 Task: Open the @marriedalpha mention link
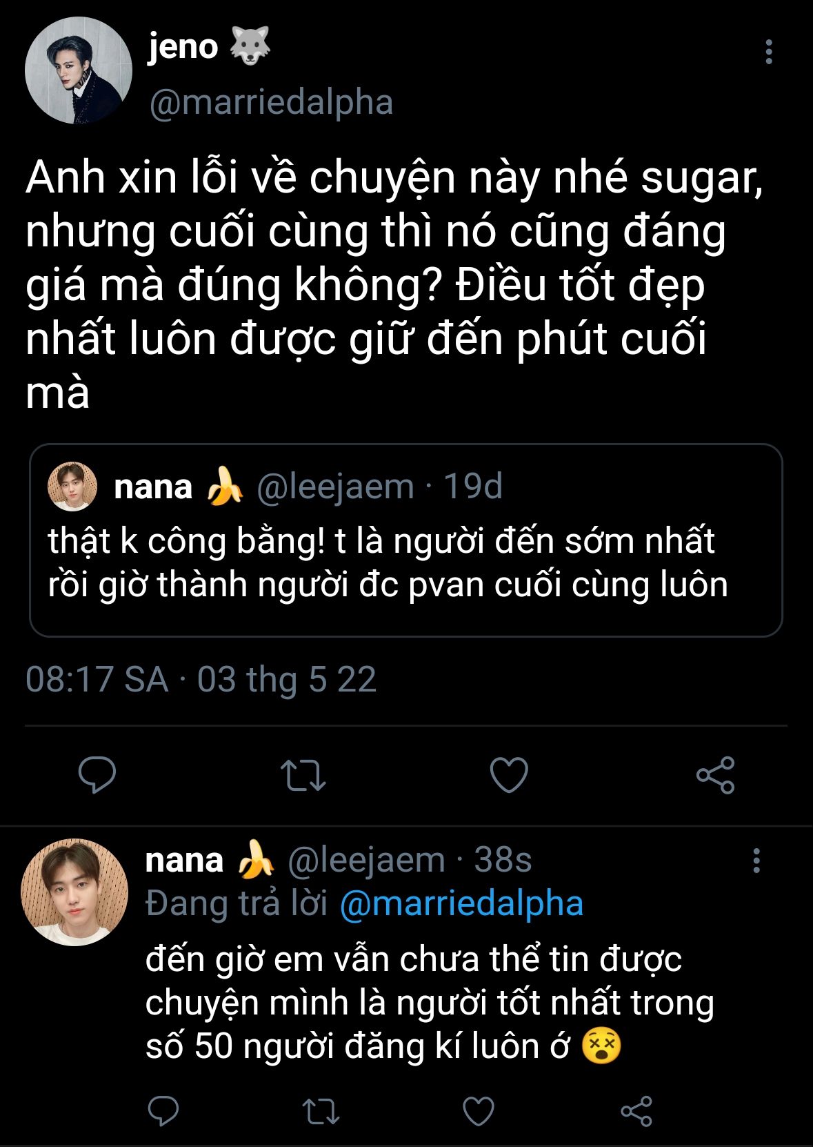[x=461, y=903]
